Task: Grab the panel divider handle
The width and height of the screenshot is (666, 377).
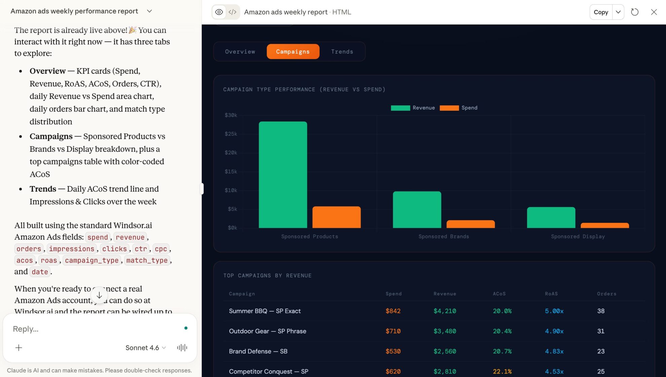Action: pyautogui.click(x=202, y=188)
